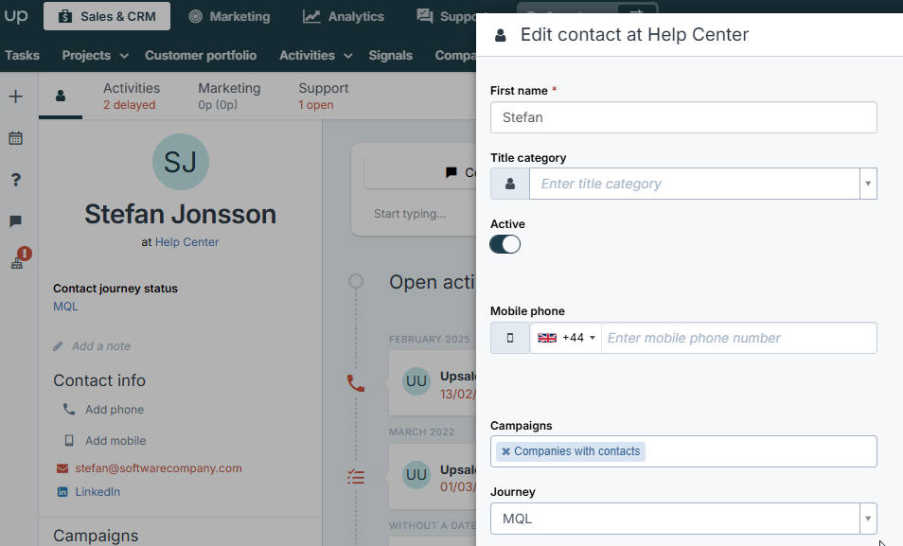The width and height of the screenshot is (903, 546).
Task: Click the plus add-new icon in sidebar
Action: tap(15, 97)
